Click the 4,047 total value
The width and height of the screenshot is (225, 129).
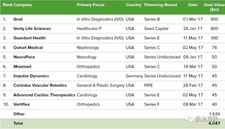214,123
